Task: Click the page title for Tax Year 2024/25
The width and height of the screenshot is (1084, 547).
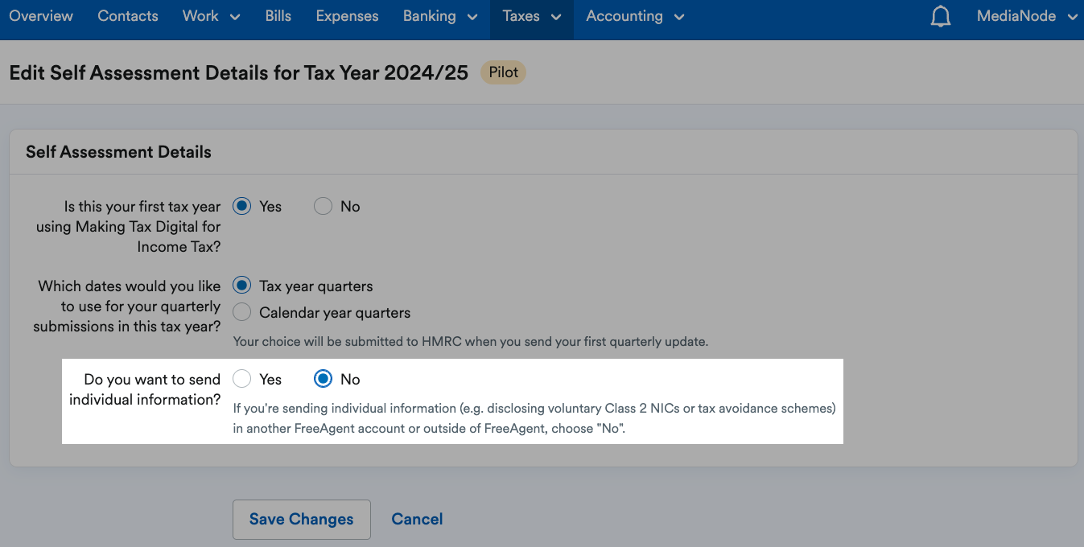Action: [x=238, y=72]
